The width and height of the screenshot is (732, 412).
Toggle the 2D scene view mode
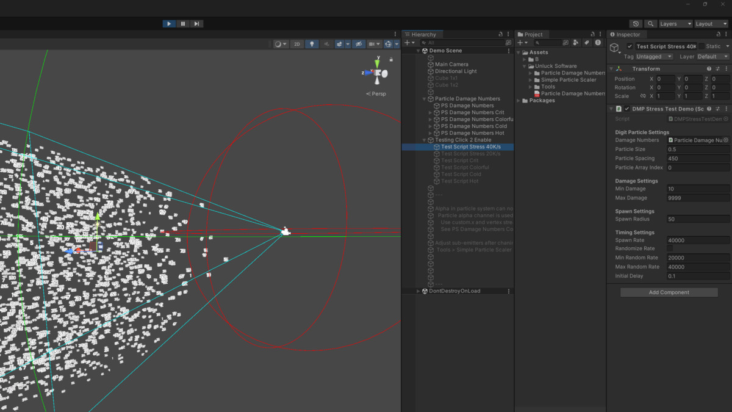(297, 44)
